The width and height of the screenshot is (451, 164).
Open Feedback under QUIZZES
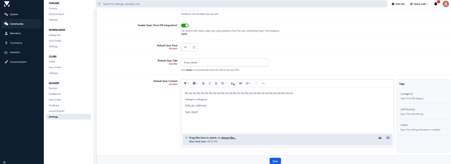(54, 106)
